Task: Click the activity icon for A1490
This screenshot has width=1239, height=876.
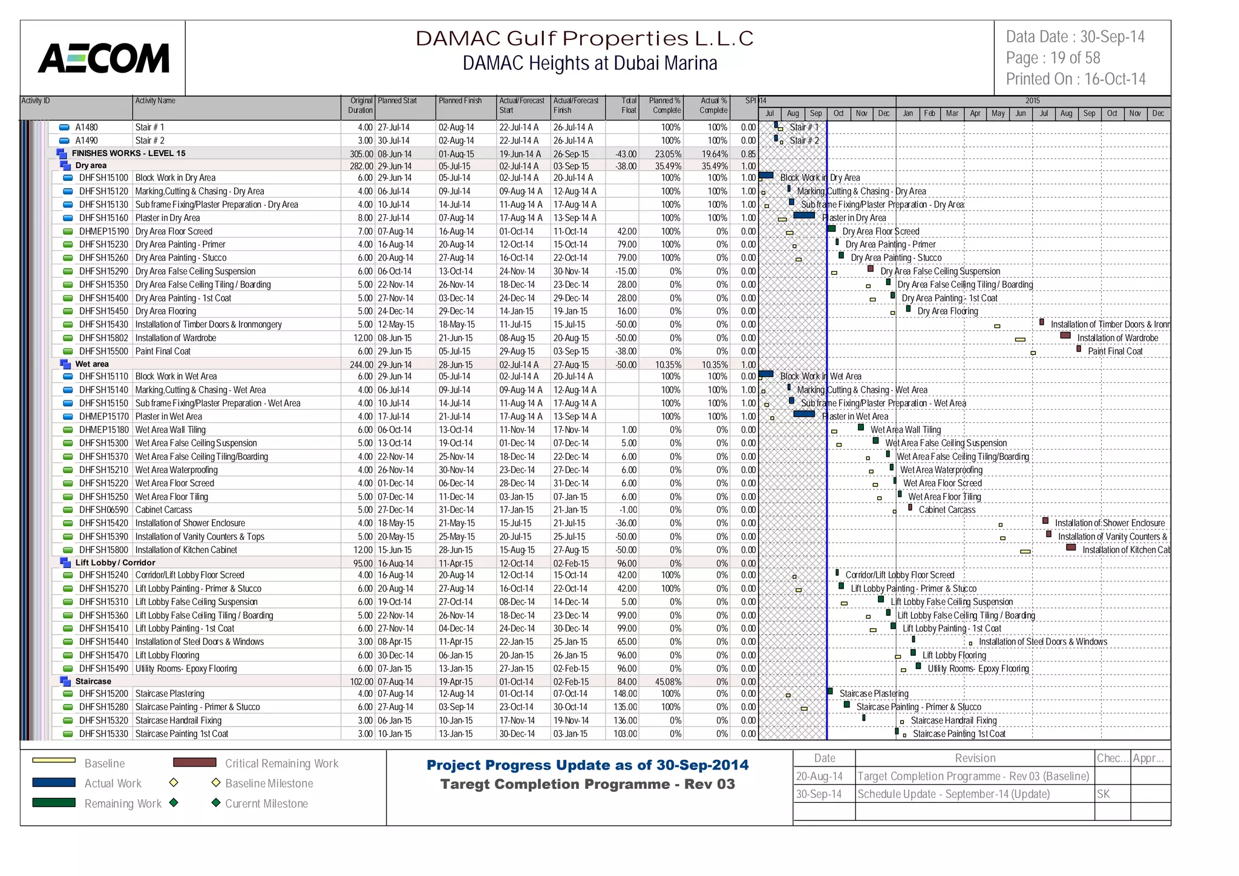Action: click(64, 141)
